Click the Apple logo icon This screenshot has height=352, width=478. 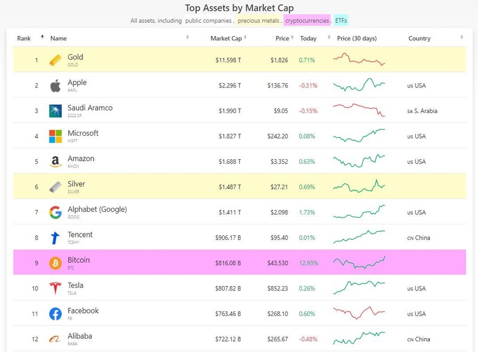pos(55,86)
